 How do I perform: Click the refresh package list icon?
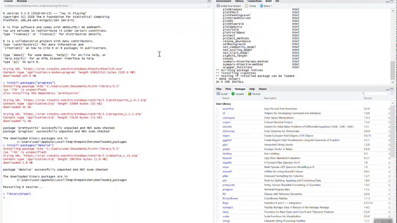[x=393, y=94]
